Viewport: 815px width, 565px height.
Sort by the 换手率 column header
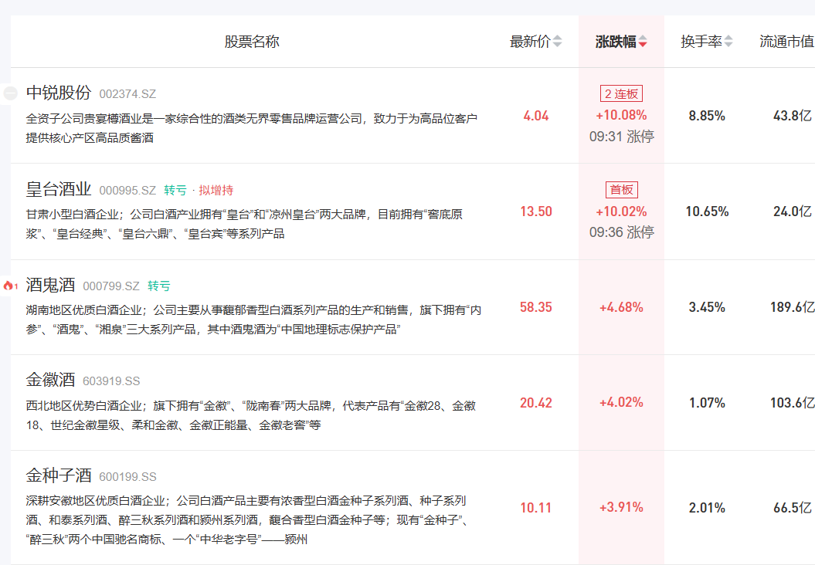tap(701, 42)
